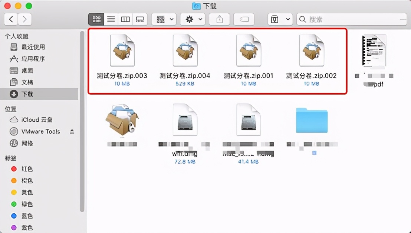Open the gear action menu

tap(193, 19)
